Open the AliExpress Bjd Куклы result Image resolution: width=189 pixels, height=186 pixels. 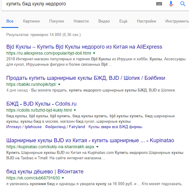coord(84,47)
